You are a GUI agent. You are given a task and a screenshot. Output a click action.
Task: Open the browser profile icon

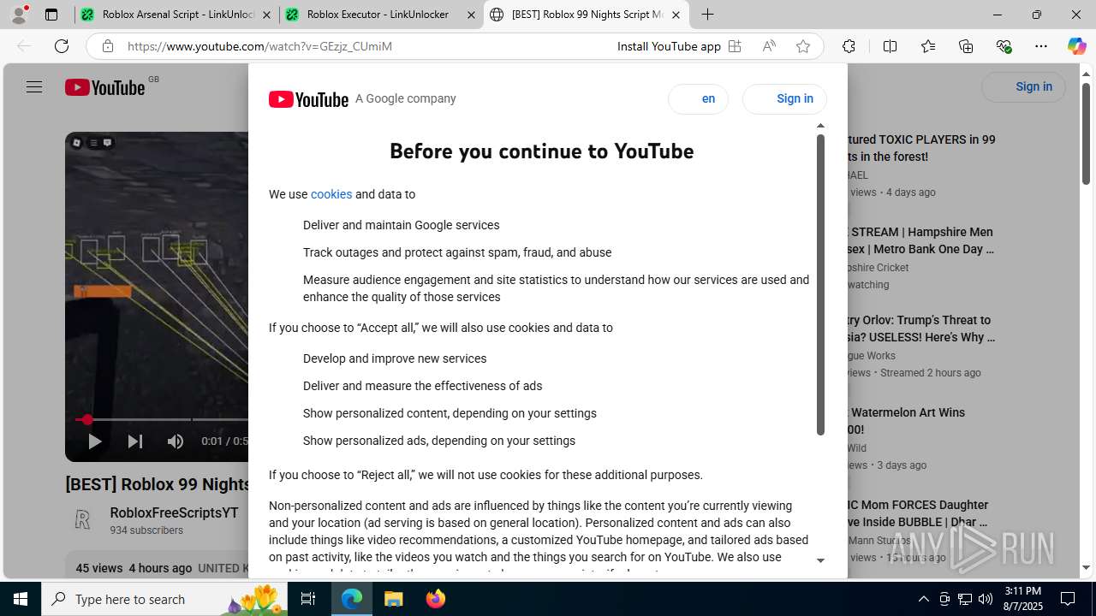click(x=19, y=15)
